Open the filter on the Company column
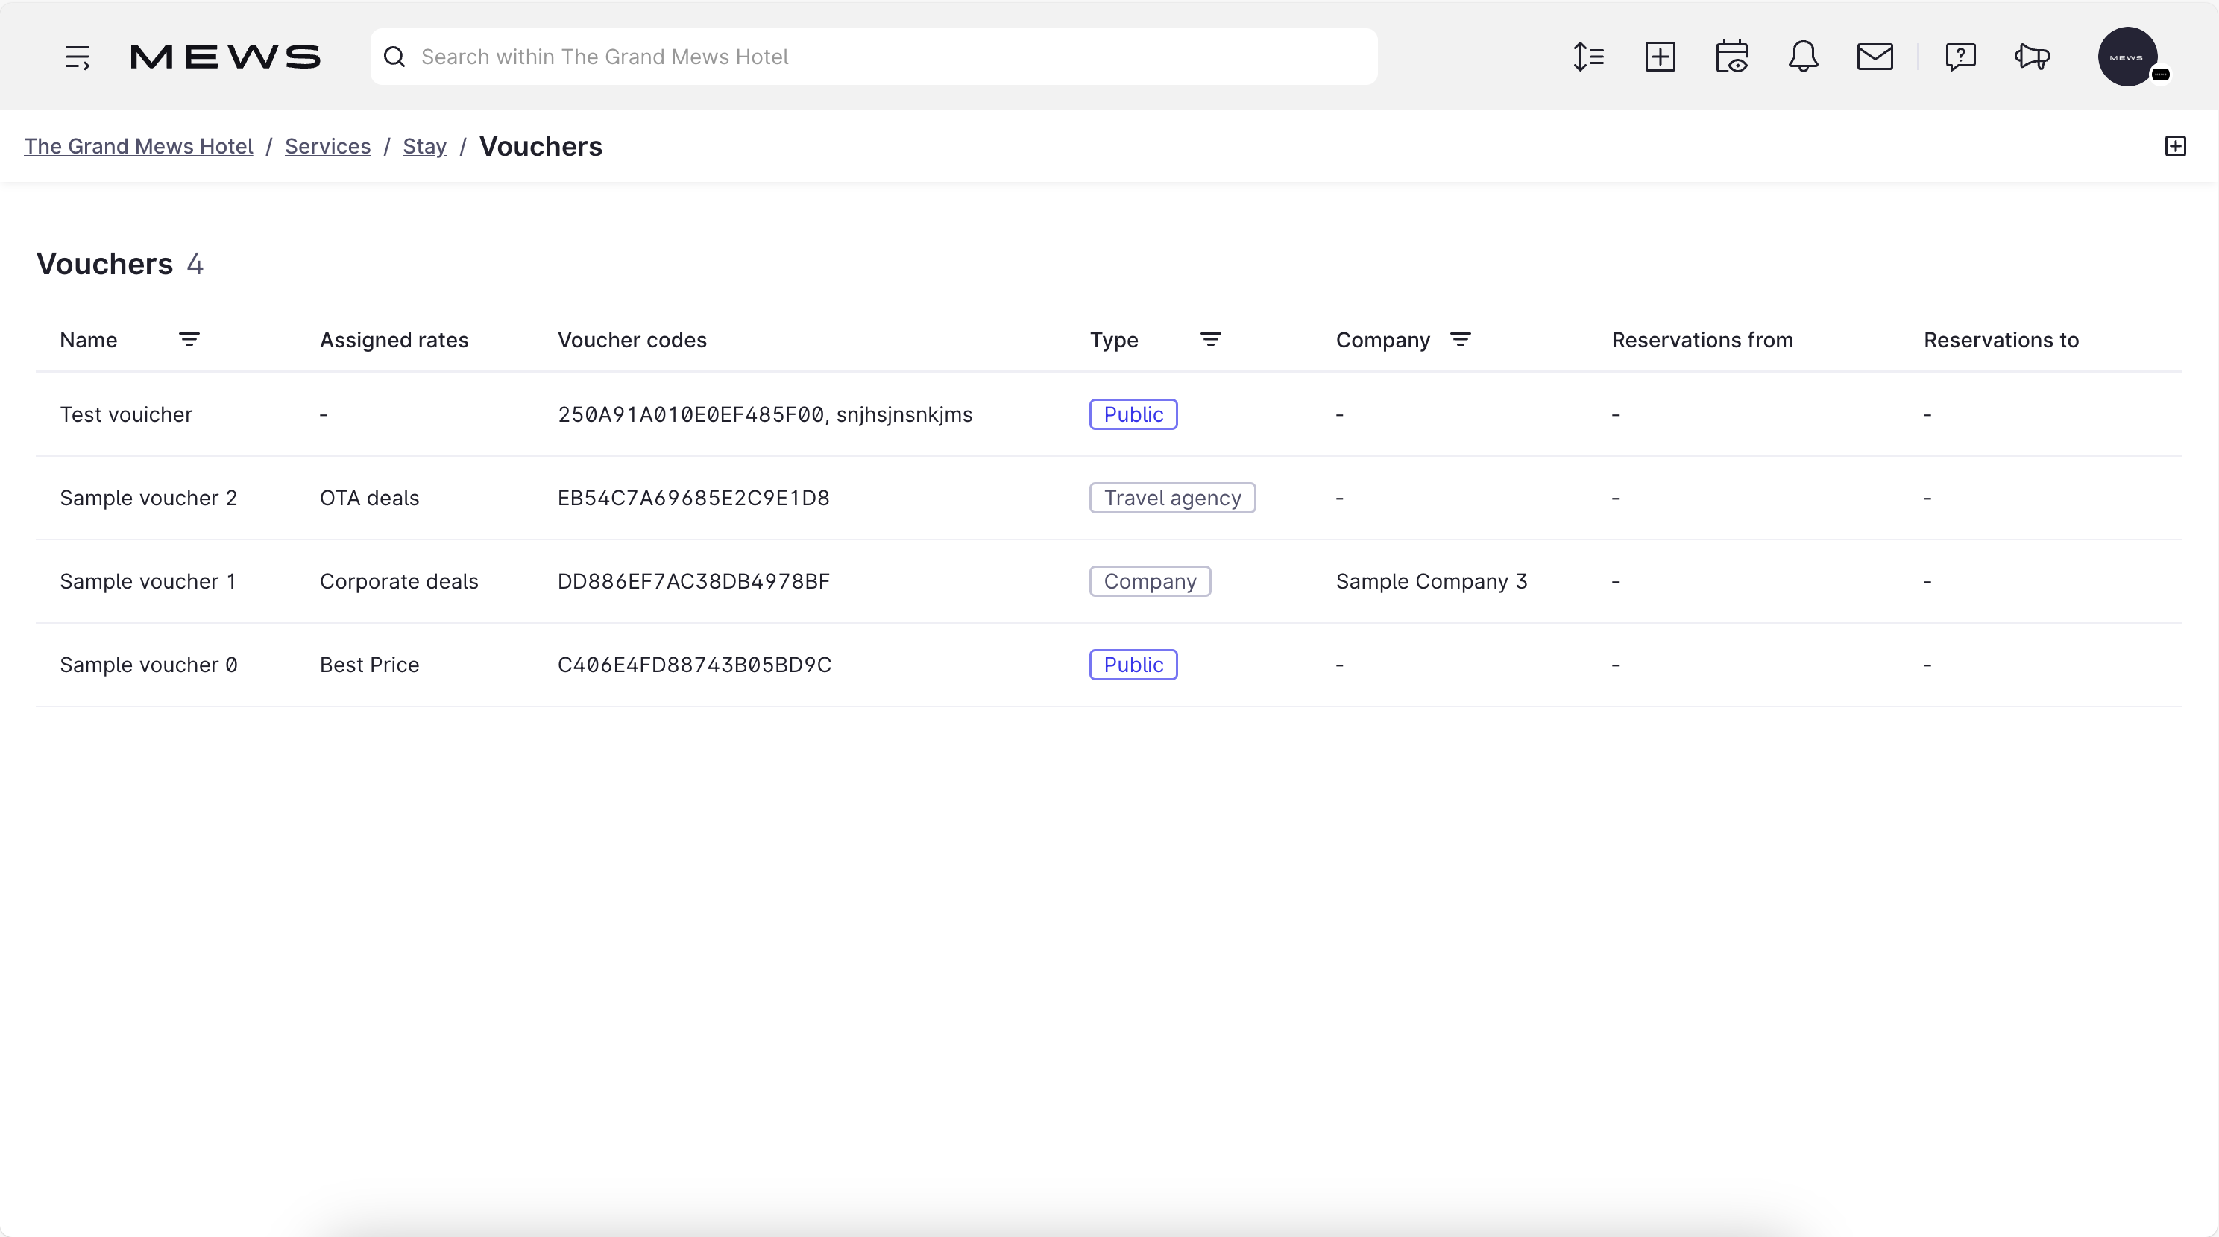 (1461, 339)
